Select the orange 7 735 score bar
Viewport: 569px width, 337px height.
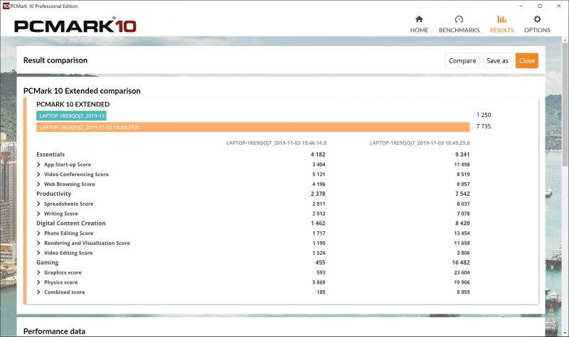253,127
